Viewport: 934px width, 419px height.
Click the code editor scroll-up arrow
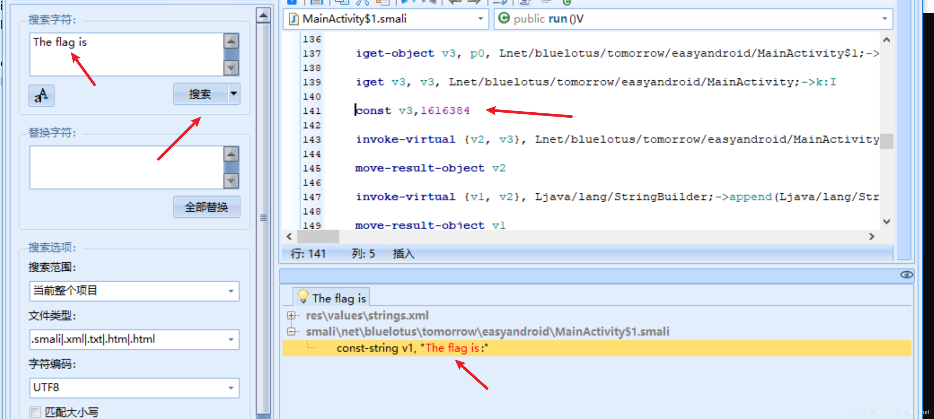point(887,40)
